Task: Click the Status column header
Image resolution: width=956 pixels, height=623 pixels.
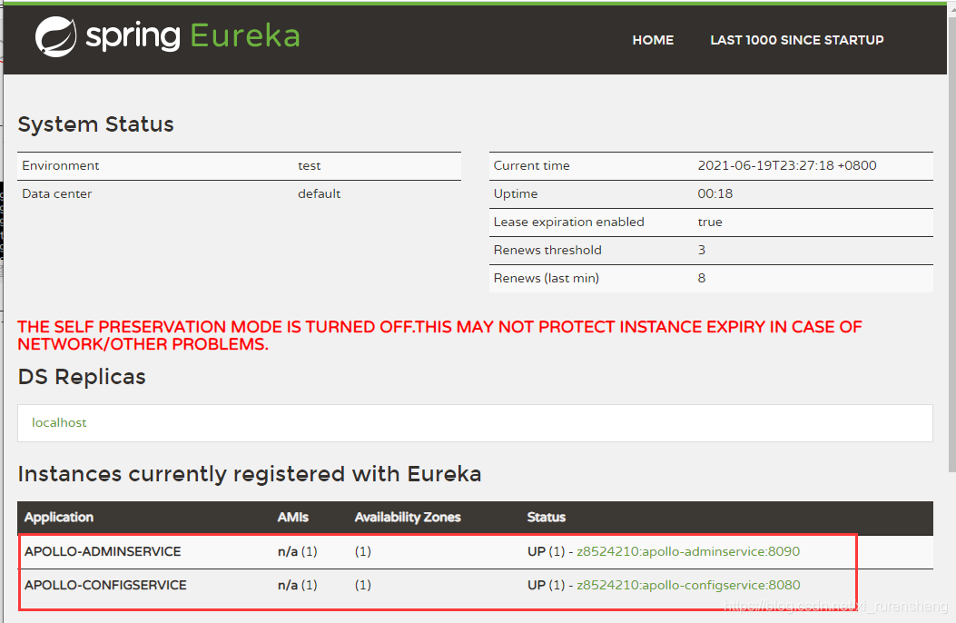Action: pos(547,518)
